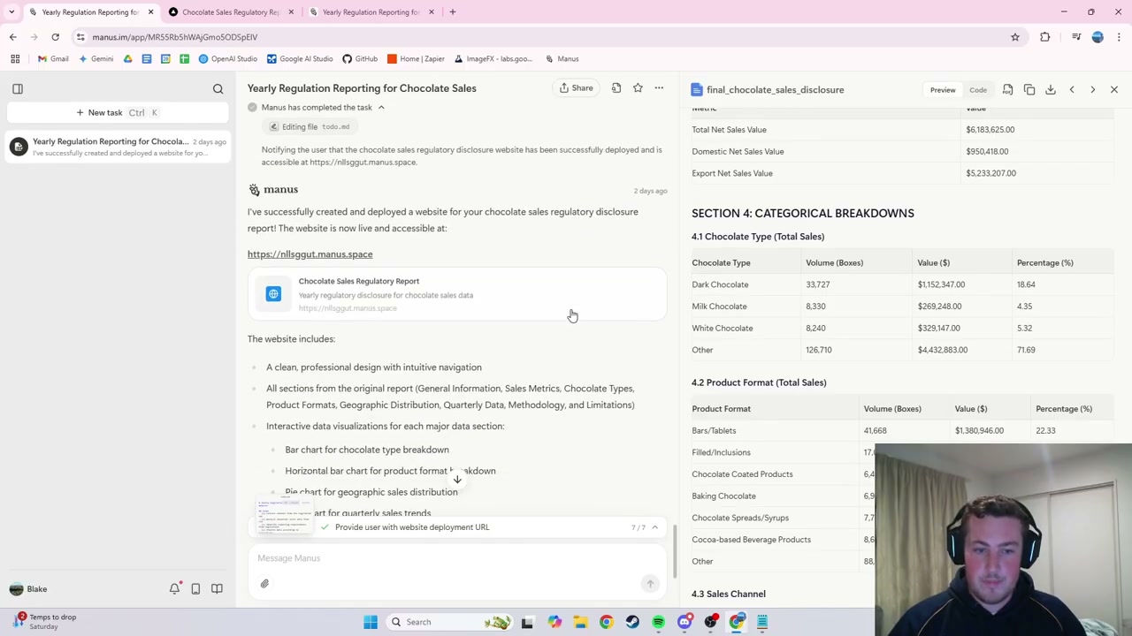Select the 'Bars/Tablets' row label
Viewport: 1132px width, 636px height.
(x=714, y=430)
